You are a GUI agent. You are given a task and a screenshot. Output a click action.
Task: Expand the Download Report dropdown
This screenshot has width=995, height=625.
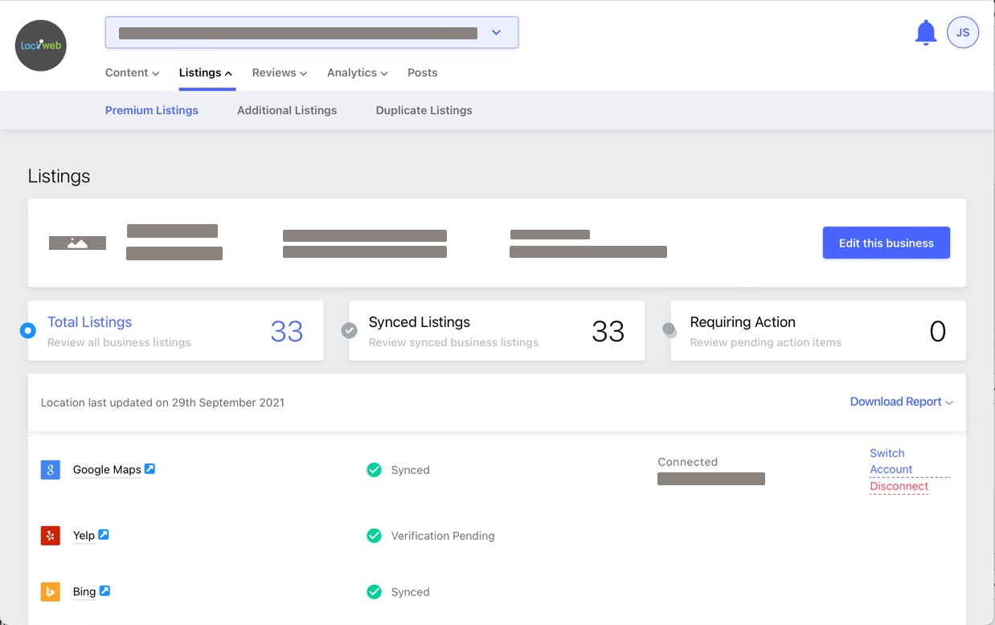coord(901,402)
